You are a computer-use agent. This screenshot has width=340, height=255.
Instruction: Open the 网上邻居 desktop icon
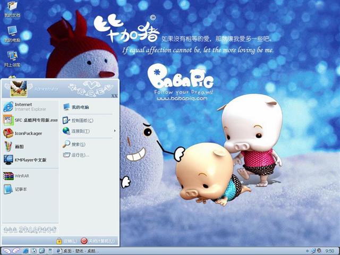click(12, 59)
